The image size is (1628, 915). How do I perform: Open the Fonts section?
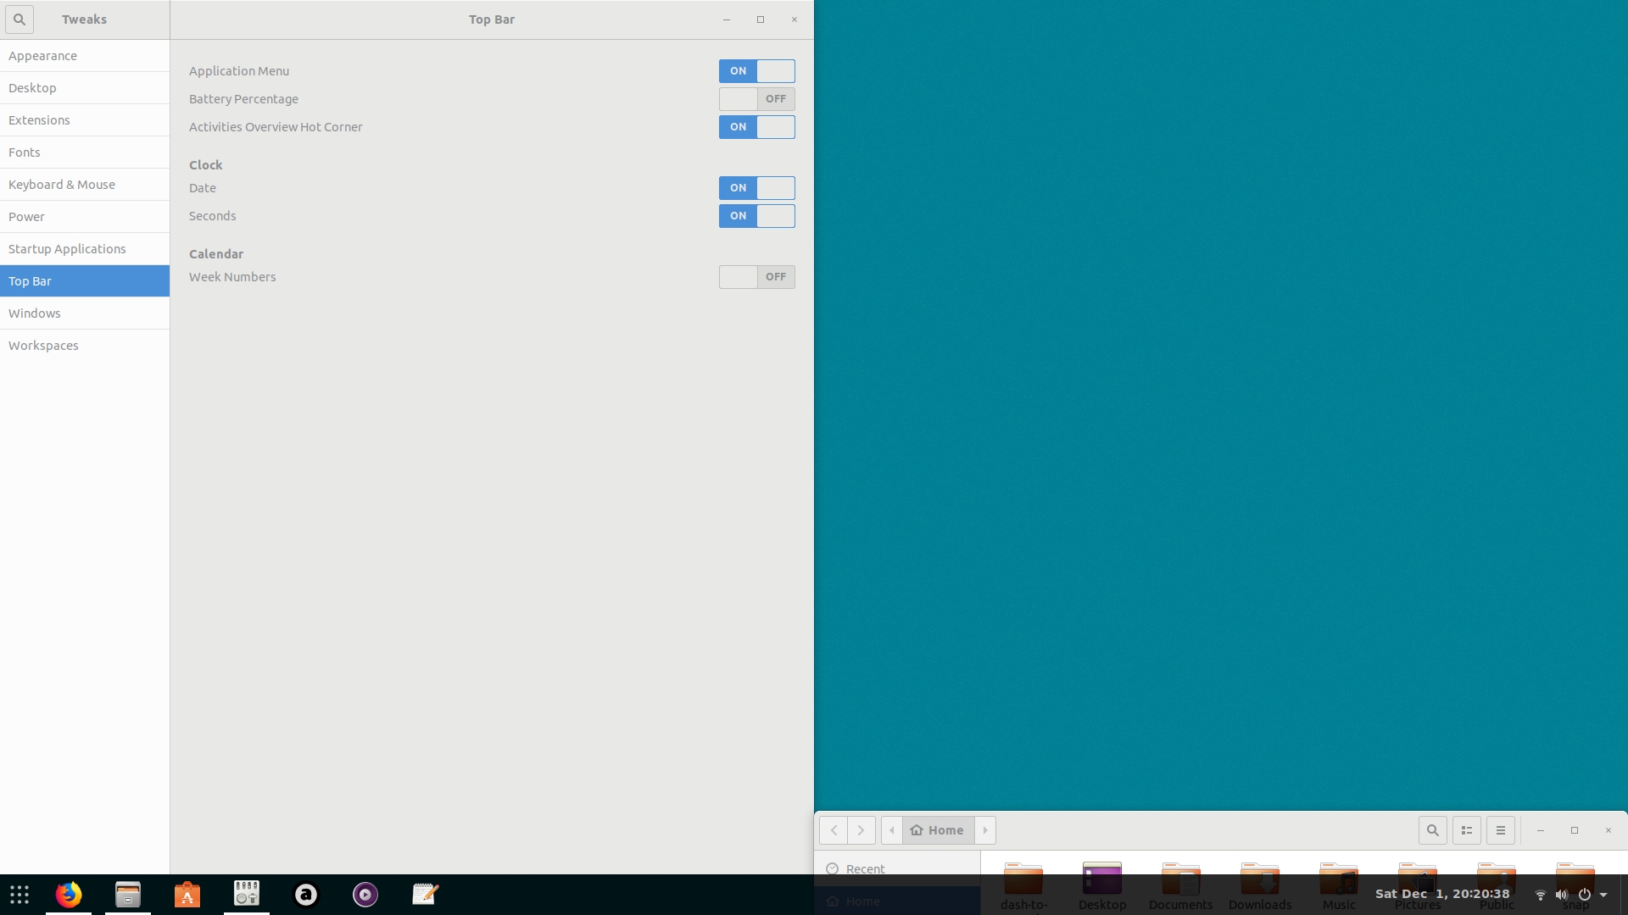click(x=85, y=152)
